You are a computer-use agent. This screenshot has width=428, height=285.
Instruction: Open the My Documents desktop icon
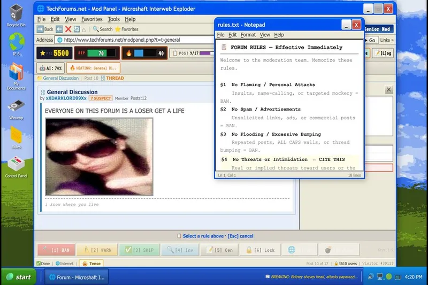[16, 76]
